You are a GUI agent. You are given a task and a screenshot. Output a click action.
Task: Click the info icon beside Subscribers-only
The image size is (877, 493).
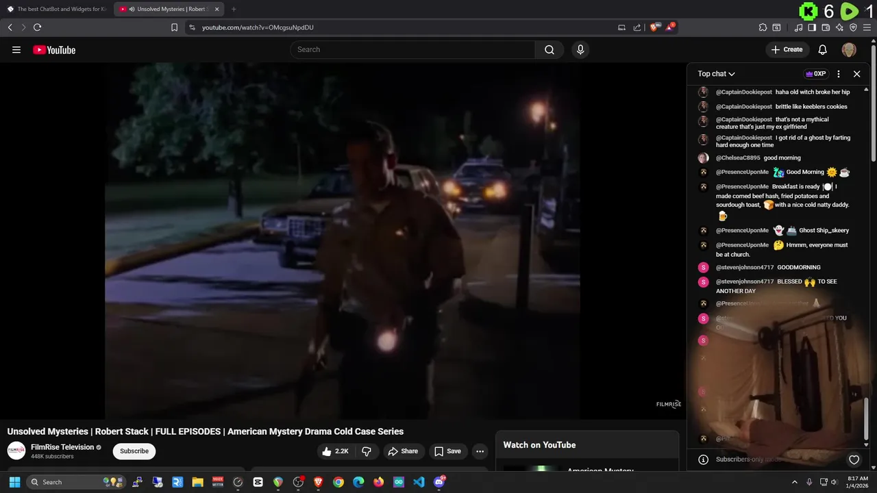[x=703, y=459]
